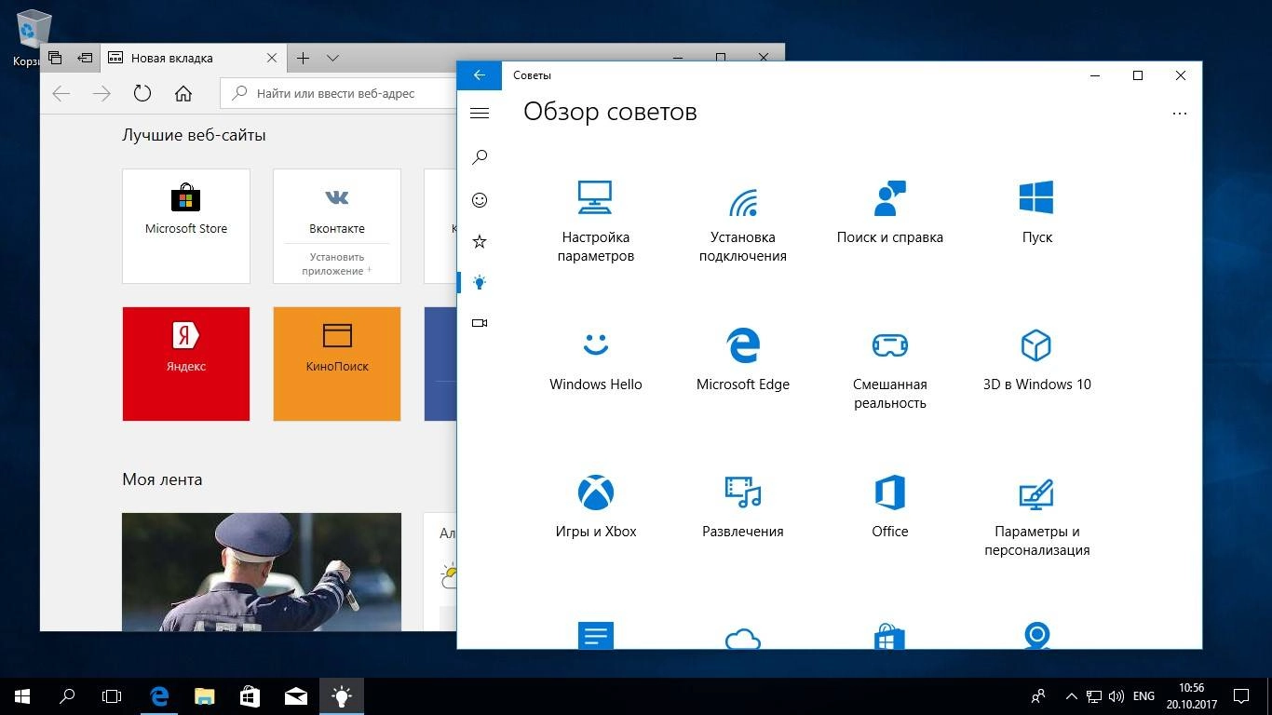1272x715 pixels.
Task: Click the Моя лента heading in Edge
Action: [162, 479]
